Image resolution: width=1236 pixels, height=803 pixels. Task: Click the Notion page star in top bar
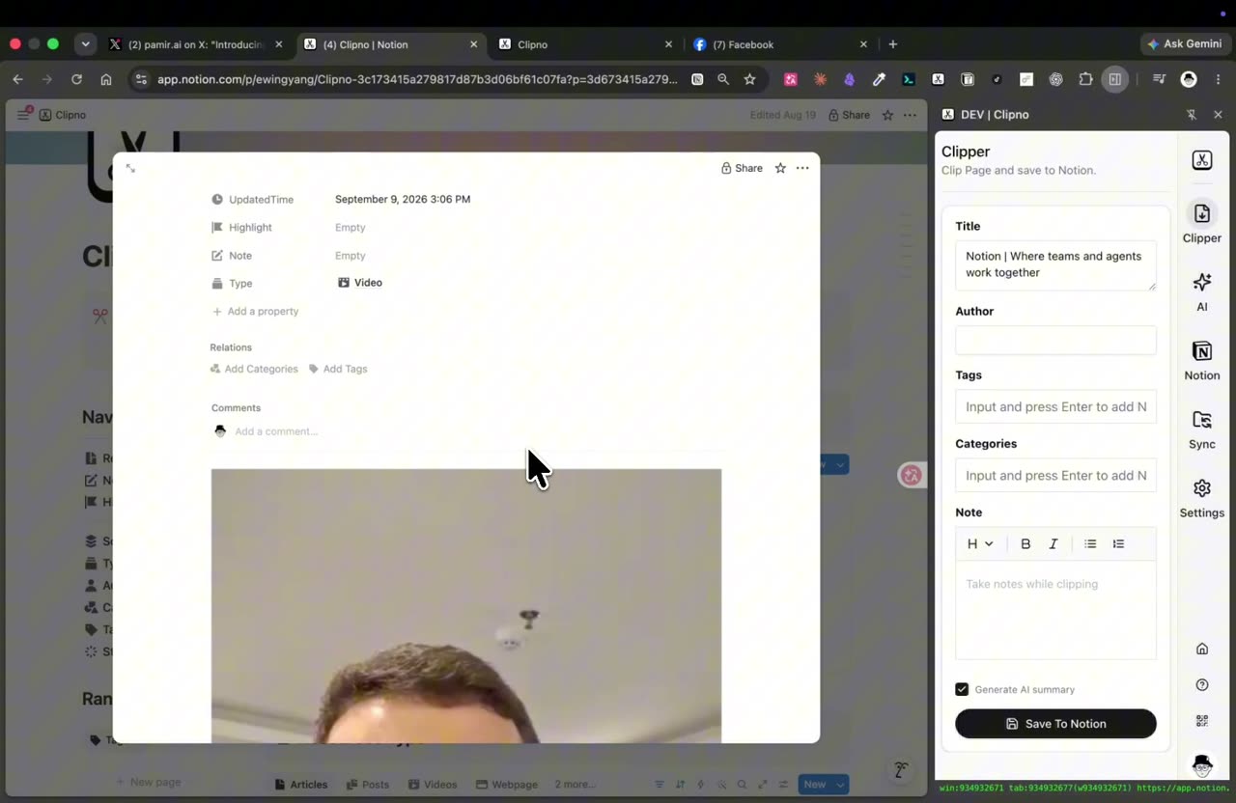click(x=887, y=115)
